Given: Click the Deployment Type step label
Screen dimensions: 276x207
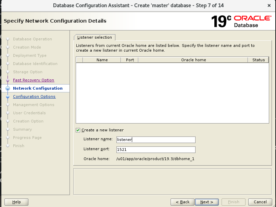Looking at the screenshot, I should [x=30, y=55].
